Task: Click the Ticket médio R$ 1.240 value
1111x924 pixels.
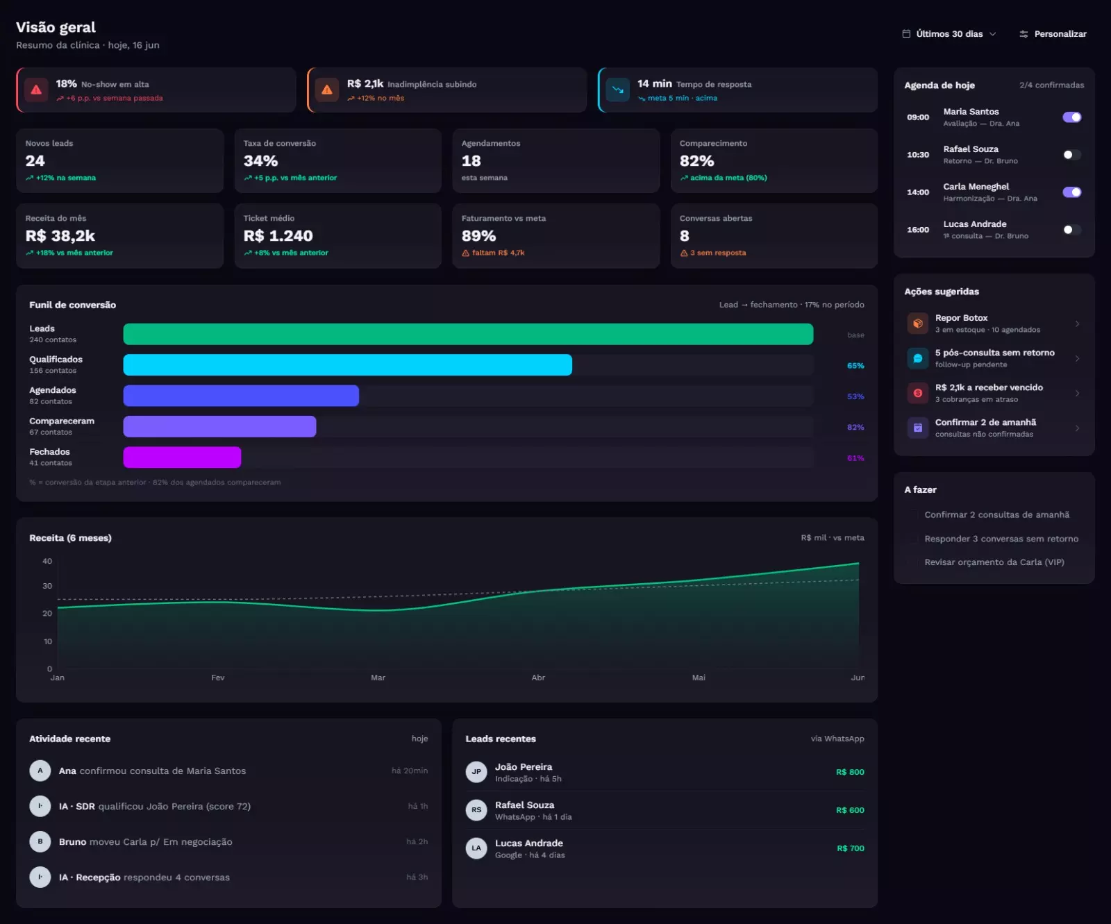Action: coord(278,236)
